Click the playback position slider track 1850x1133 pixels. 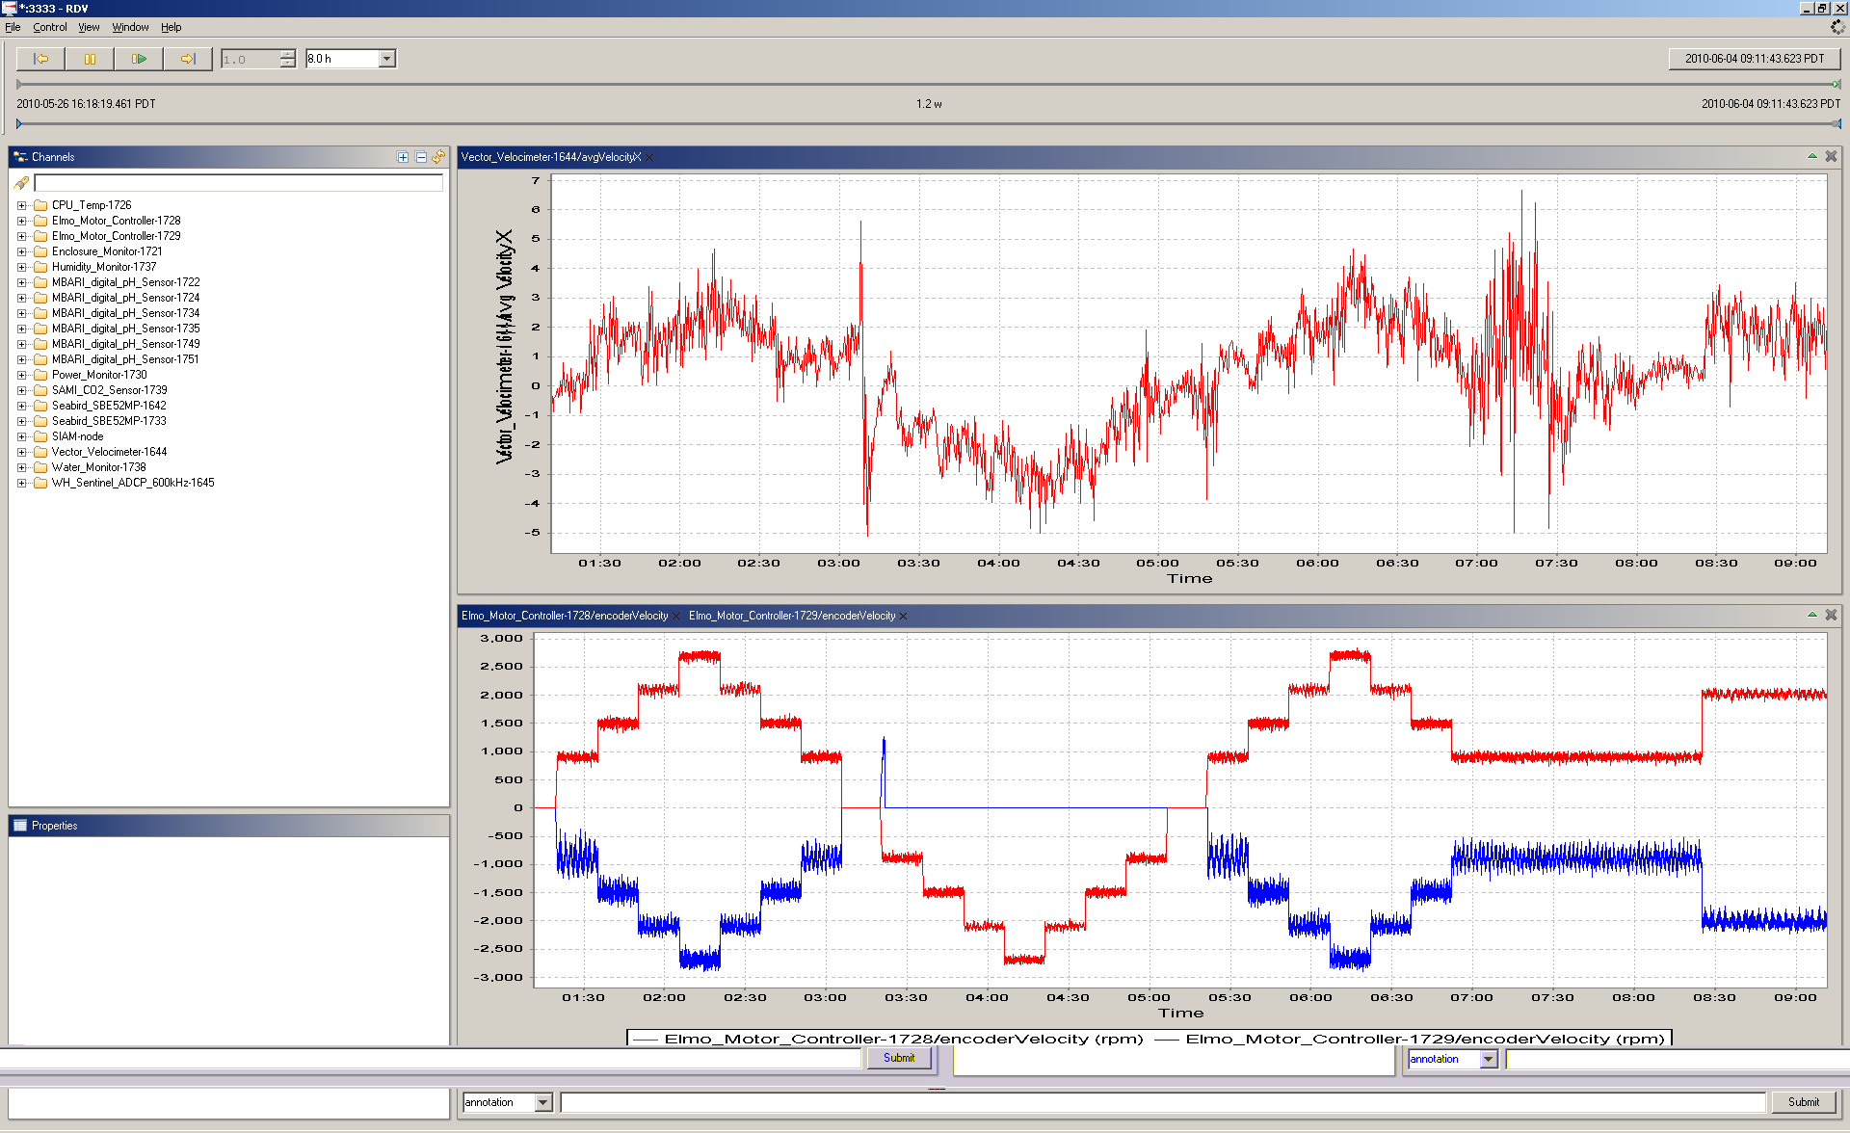pyautogui.click(x=928, y=84)
